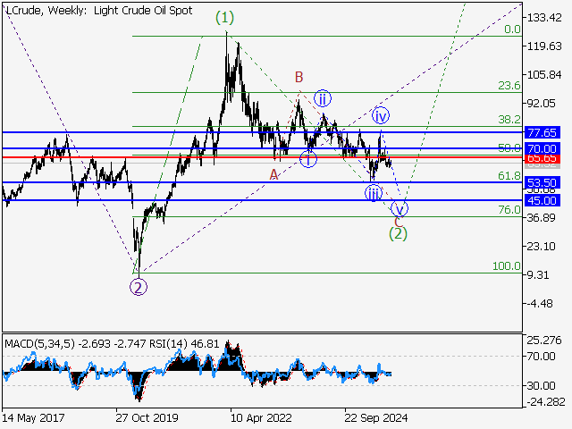
Task: Click the circled wave iv label
Action: (381, 115)
